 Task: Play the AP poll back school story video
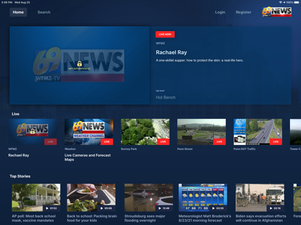click(x=36, y=197)
